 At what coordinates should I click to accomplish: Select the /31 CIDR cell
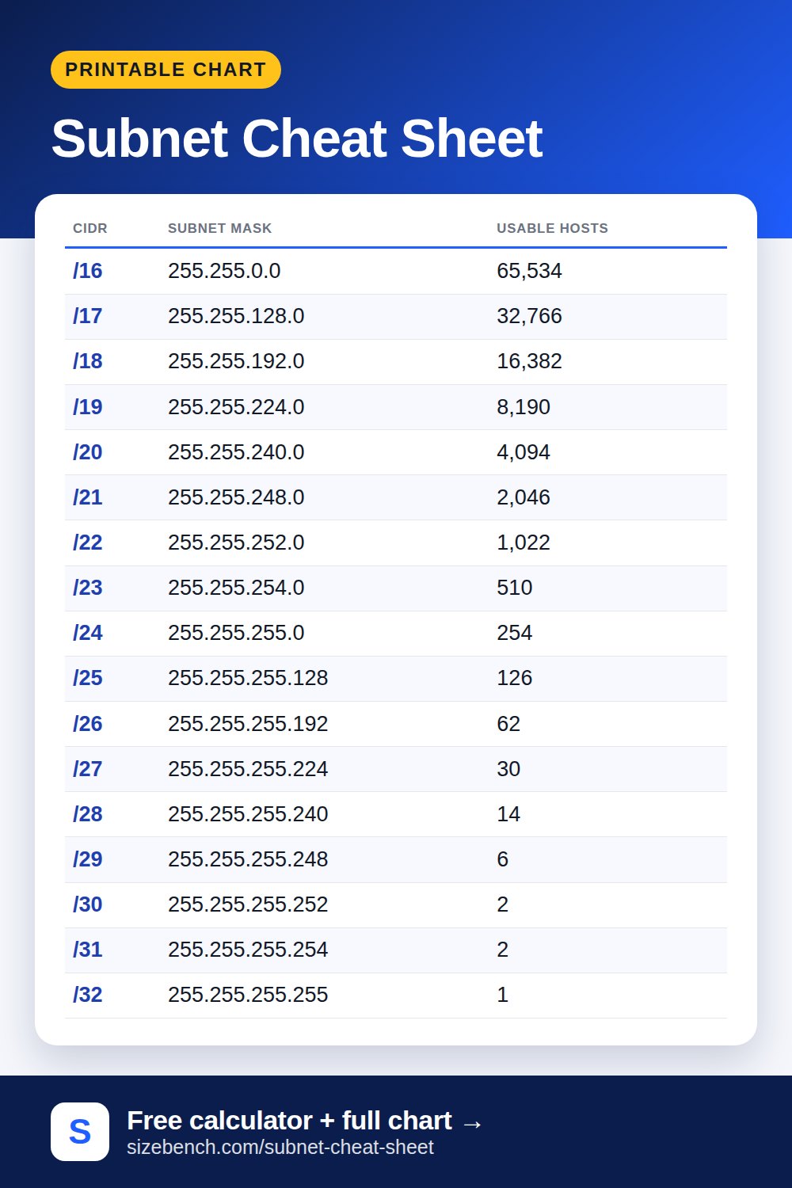point(88,950)
